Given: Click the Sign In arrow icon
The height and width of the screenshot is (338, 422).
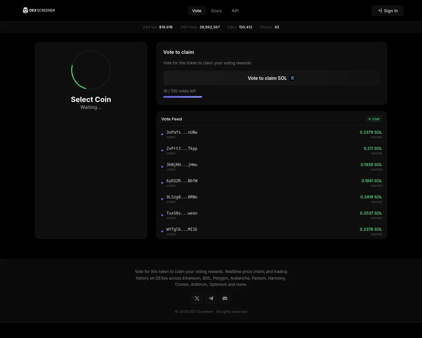Looking at the screenshot, I should tap(380, 11).
